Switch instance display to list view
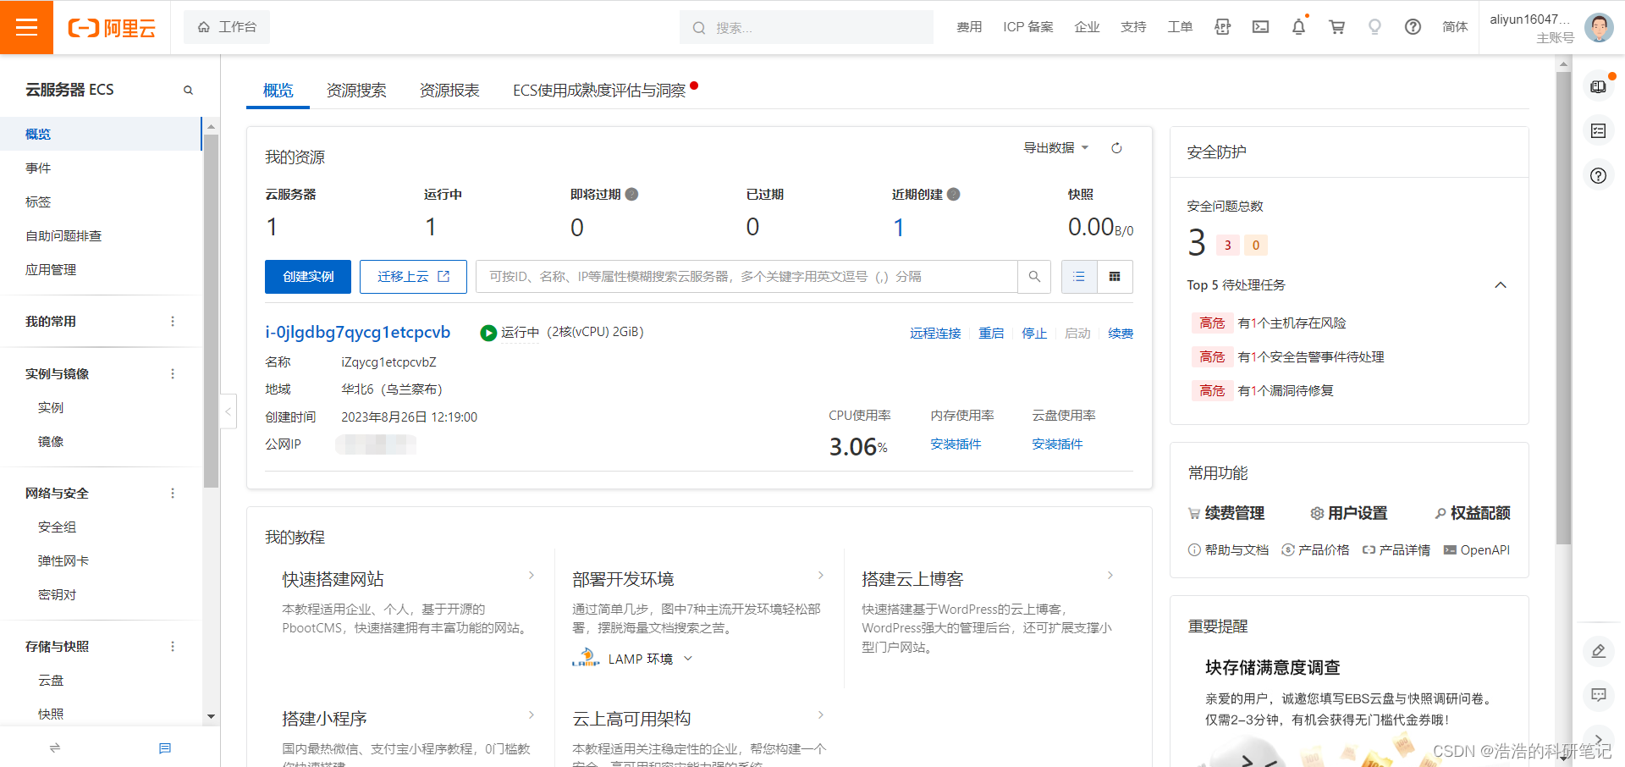 pos(1078,276)
